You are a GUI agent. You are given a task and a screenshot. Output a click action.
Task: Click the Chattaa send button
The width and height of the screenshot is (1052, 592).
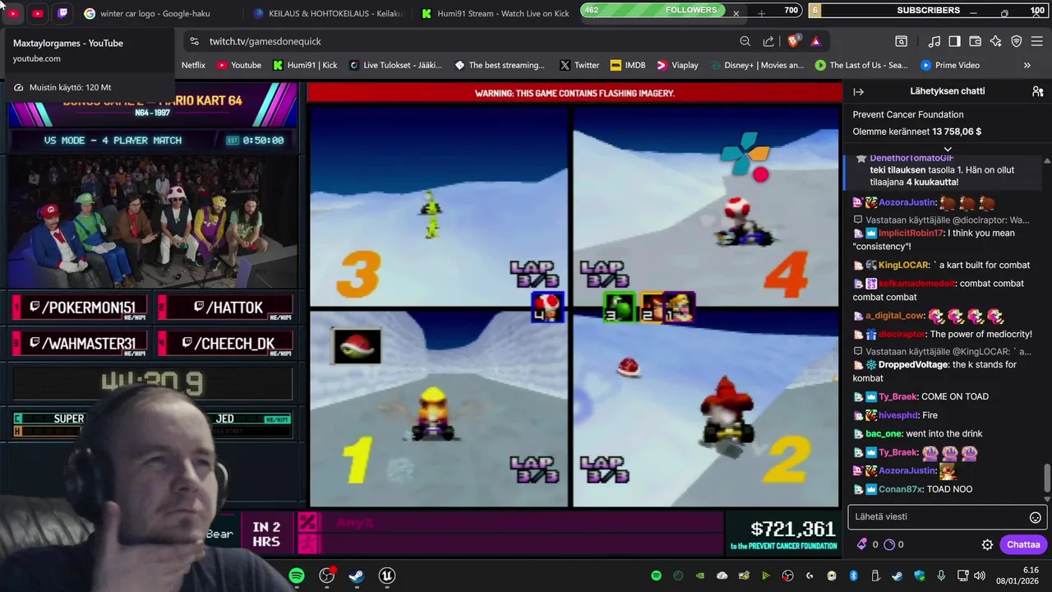[x=1023, y=544]
